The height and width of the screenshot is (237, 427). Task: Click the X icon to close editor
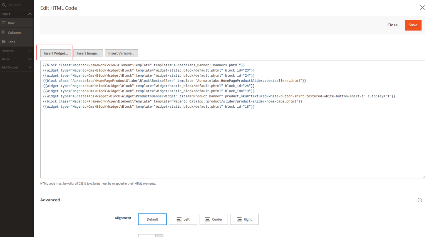coord(422,8)
